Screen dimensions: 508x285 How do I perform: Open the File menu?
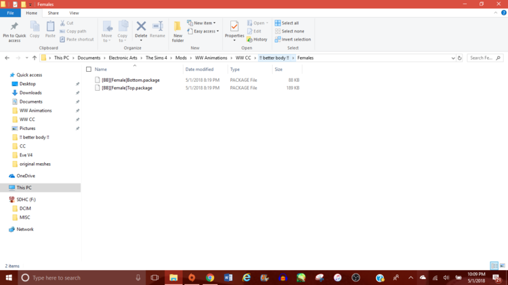(10, 13)
